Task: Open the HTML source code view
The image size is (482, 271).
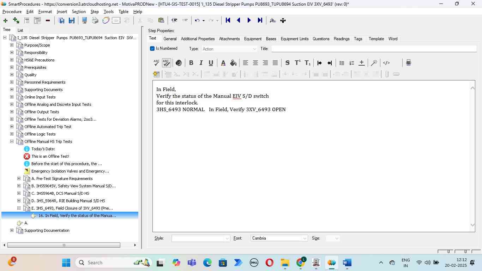Action: [386, 63]
